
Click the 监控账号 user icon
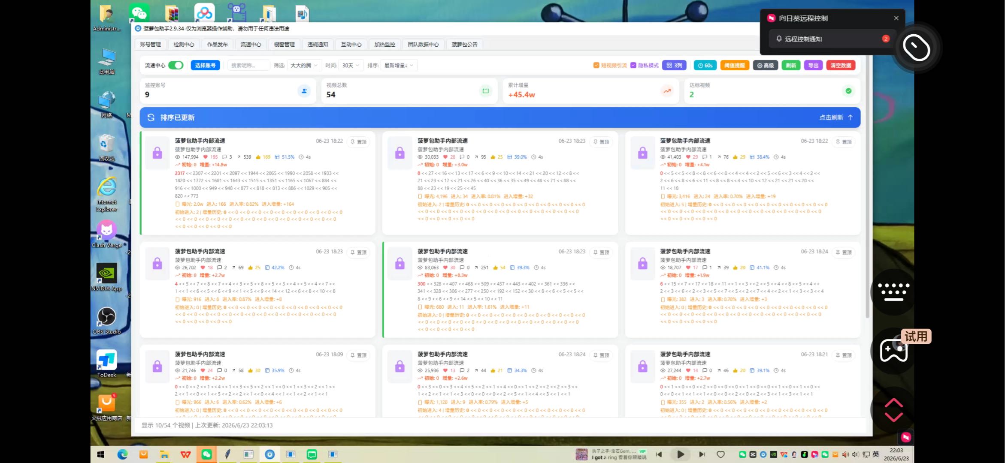tap(304, 91)
